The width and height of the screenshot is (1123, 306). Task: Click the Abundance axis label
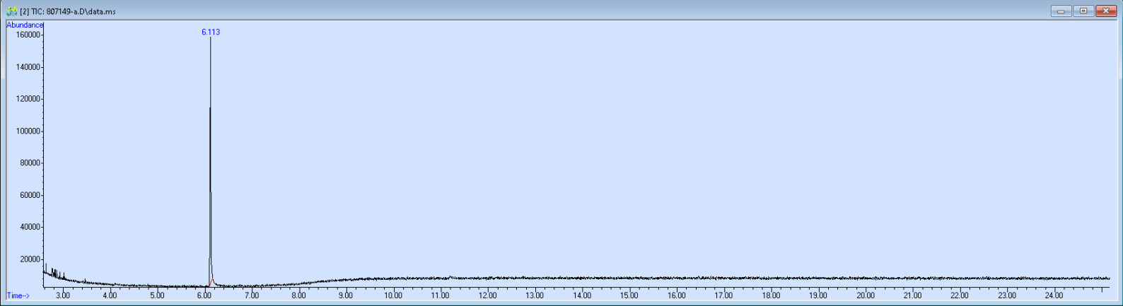click(25, 25)
